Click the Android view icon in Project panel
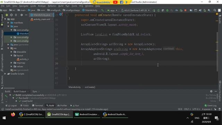 coord(7,15)
